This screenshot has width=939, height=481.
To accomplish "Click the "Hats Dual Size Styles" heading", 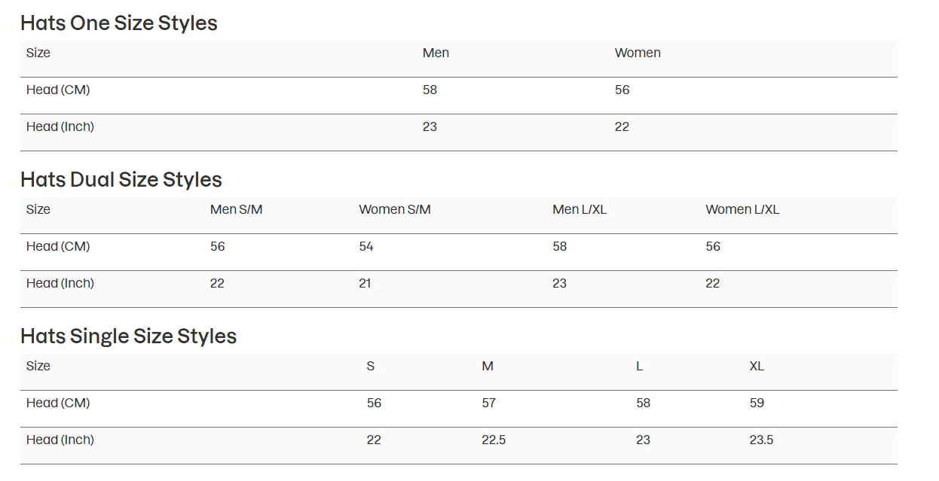I will coord(121,180).
